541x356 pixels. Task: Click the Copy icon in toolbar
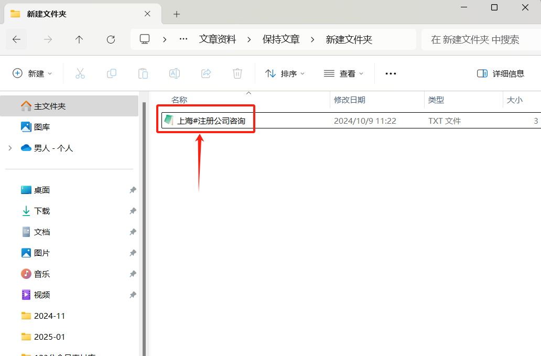[x=111, y=73]
